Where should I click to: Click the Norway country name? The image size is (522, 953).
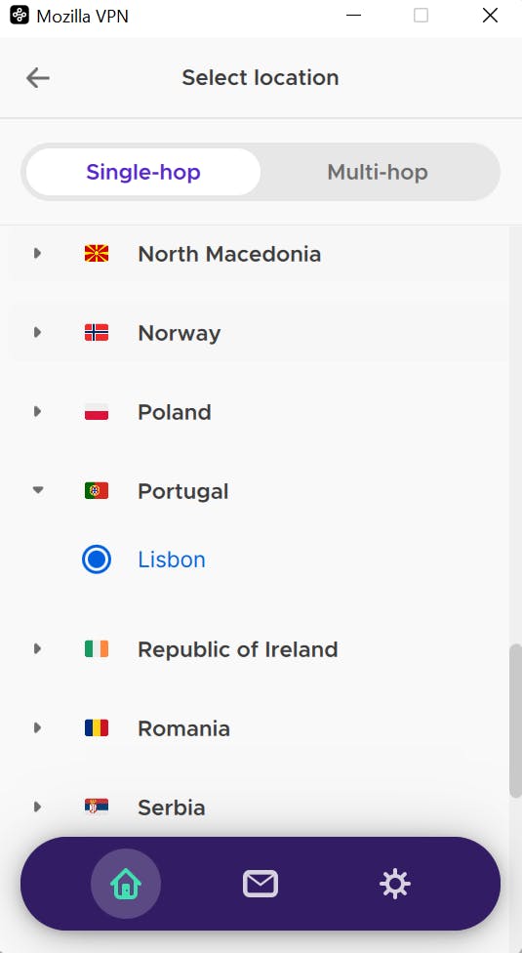[x=180, y=333]
